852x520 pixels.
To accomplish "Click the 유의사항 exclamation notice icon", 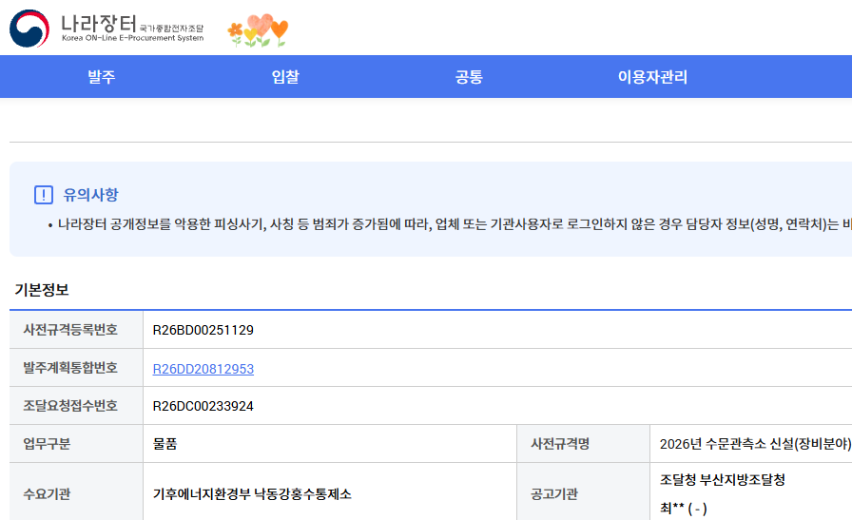I will tap(44, 195).
